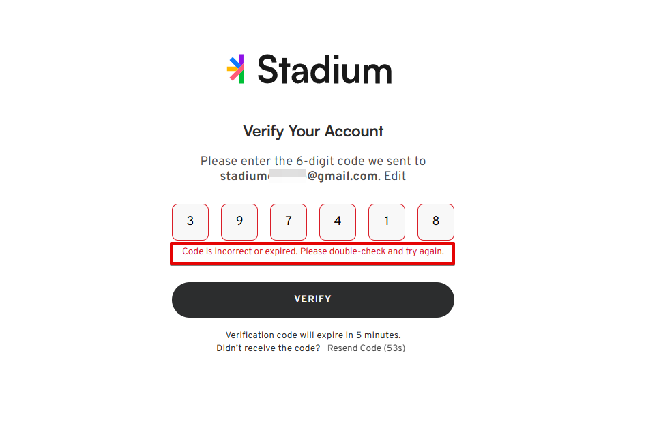The image size is (661, 428).
Task: Click the 'Didn't receive the code?' text
Action: 268,348
